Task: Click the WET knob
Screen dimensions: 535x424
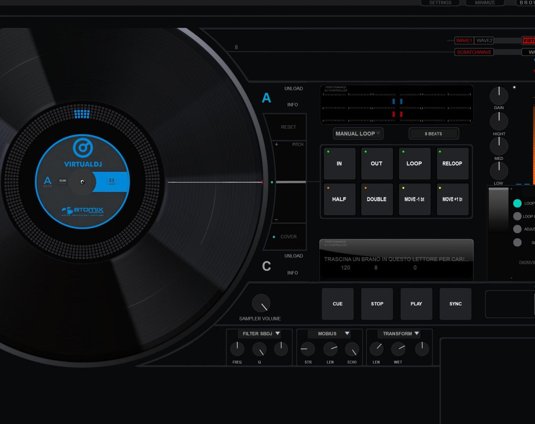Action: point(398,349)
